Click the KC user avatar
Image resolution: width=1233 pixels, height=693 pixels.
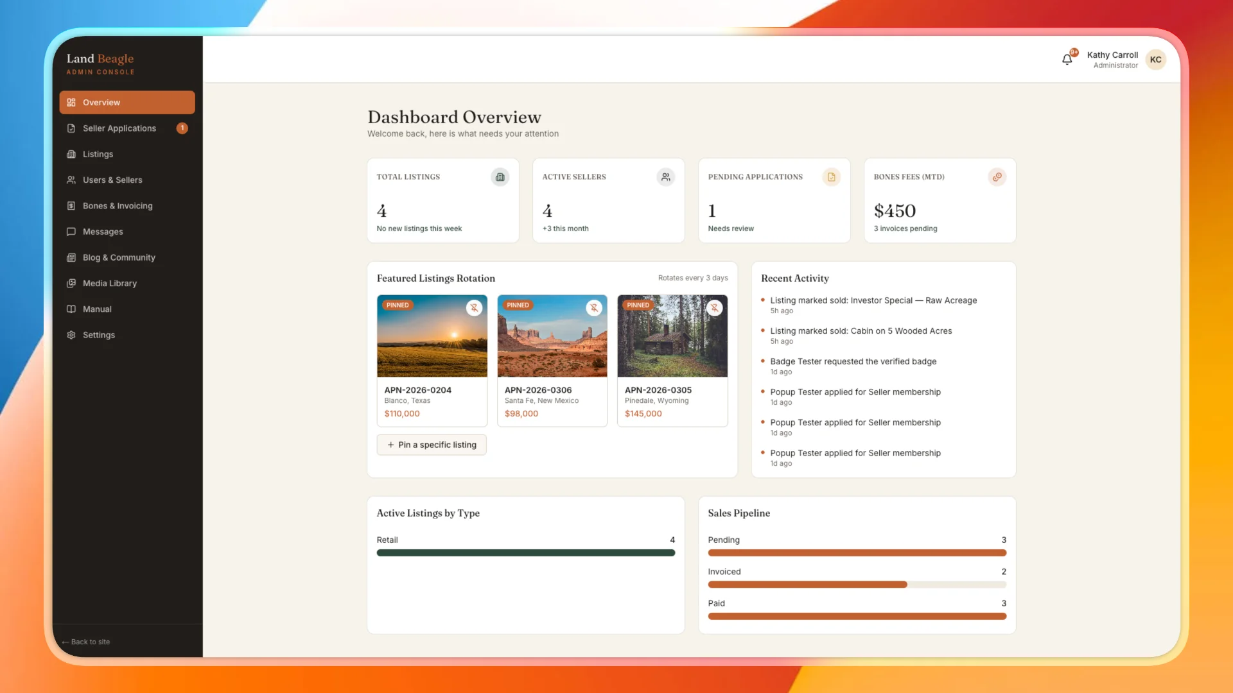point(1155,60)
